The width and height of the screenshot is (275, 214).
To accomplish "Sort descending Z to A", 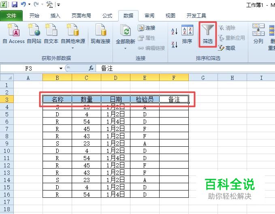I will coord(174,45).
